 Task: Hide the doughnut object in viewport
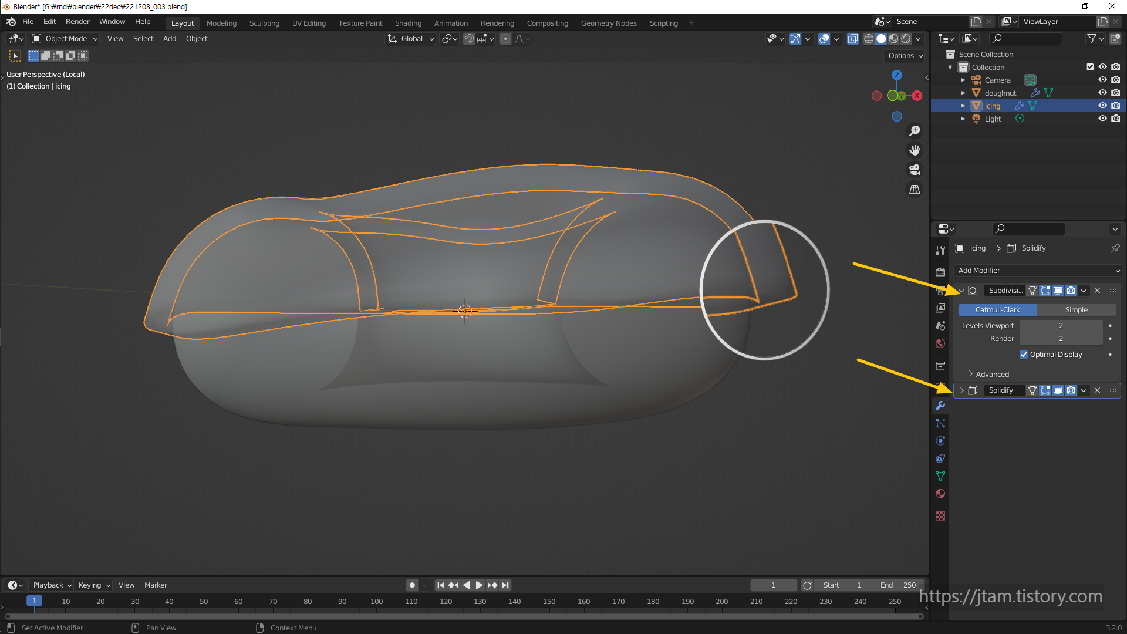1102,93
